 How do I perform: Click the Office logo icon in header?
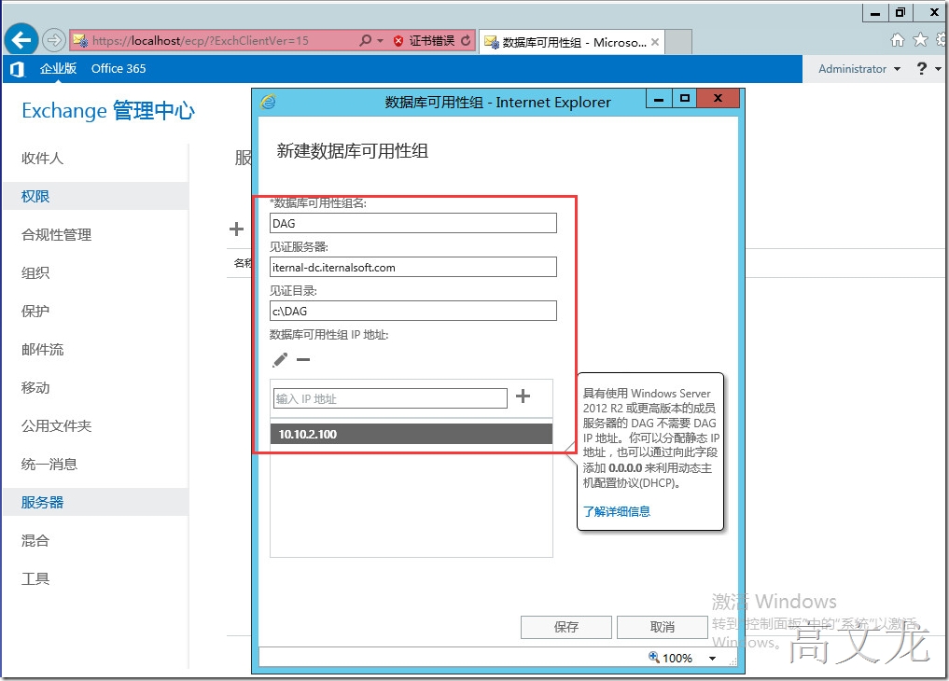pos(18,69)
